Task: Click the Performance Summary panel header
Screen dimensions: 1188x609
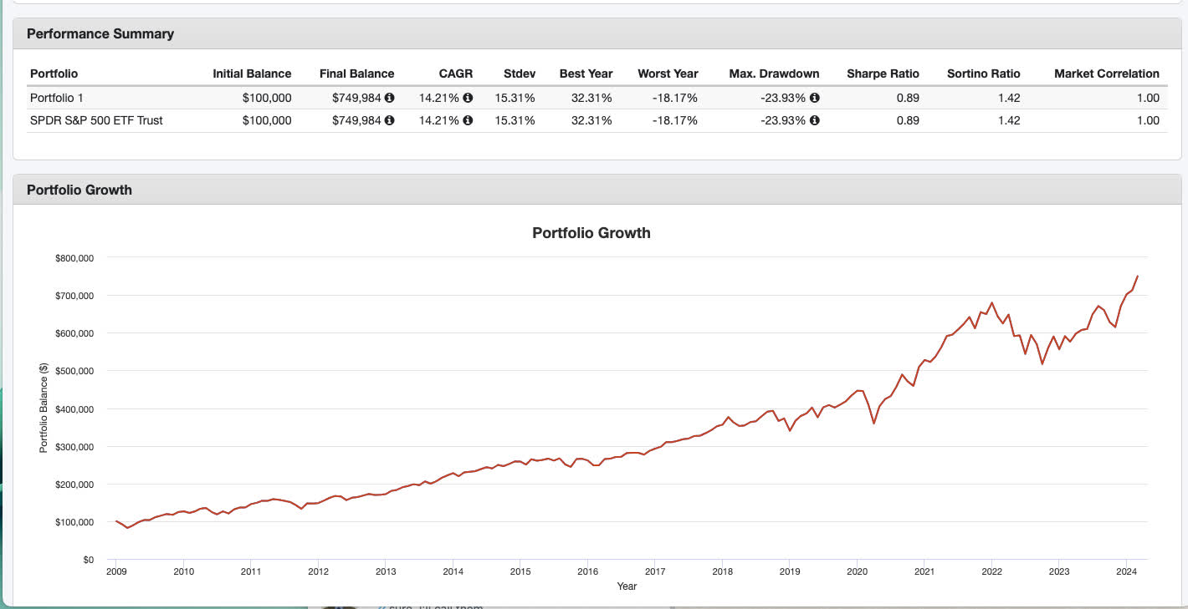Action: tap(100, 34)
